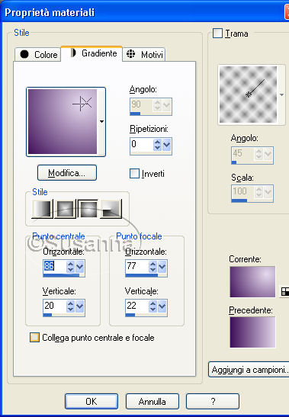The image size is (289, 417).
Task: Select the radial gradient style icon
Action: [111, 209]
